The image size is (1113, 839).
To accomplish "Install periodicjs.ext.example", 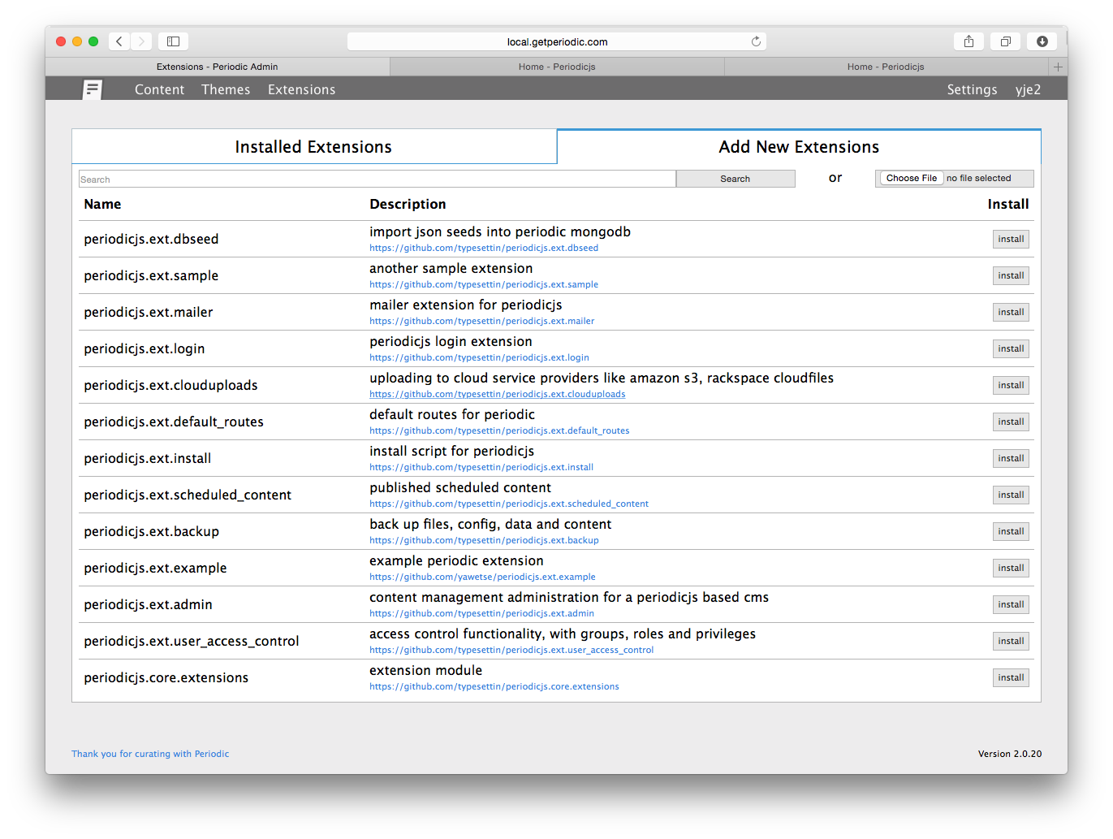I will pos(1011,568).
